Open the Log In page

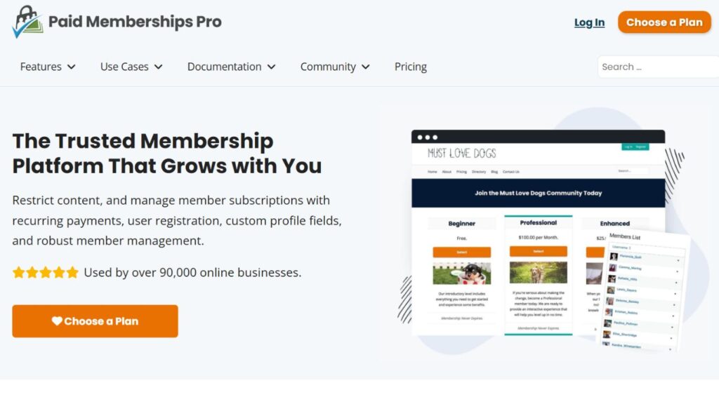tap(589, 22)
